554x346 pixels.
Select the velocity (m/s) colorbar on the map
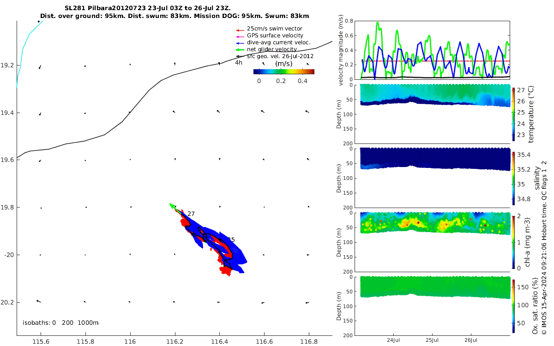[x=284, y=72]
